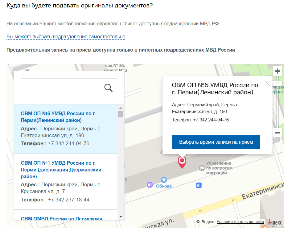This screenshot has height=232, width=308.
Task: Click the Яндекс logo on map
Action: [x=274, y=222]
